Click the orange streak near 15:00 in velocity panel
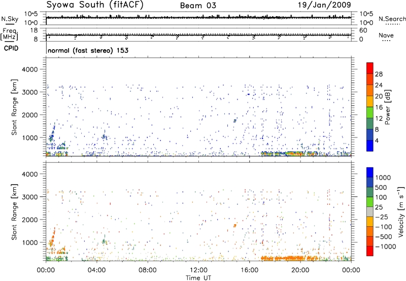The width and height of the screenshot is (406, 281). click(x=235, y=226)
